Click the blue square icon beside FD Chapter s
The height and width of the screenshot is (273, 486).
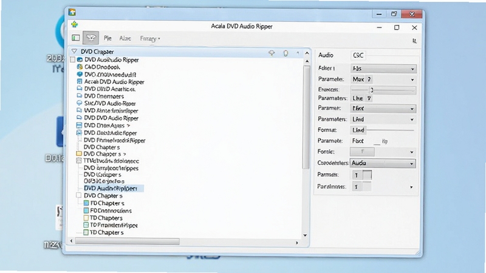click(x=86, y=203)
